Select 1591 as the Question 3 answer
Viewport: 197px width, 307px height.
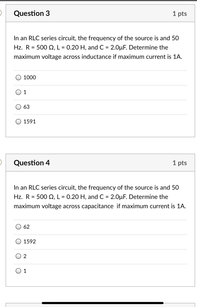(x=18, y=121)
